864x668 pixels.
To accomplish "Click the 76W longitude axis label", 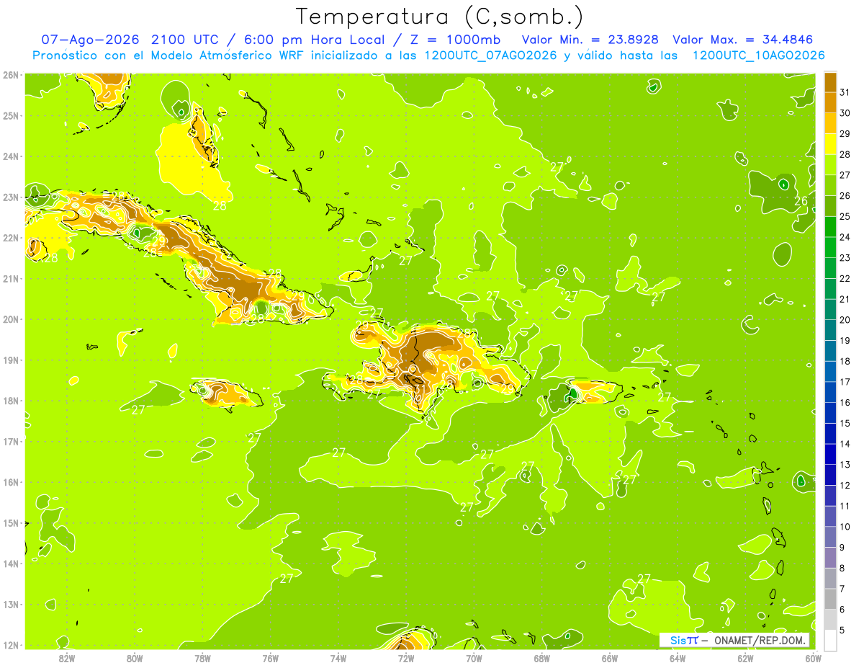I will point(271,658).
